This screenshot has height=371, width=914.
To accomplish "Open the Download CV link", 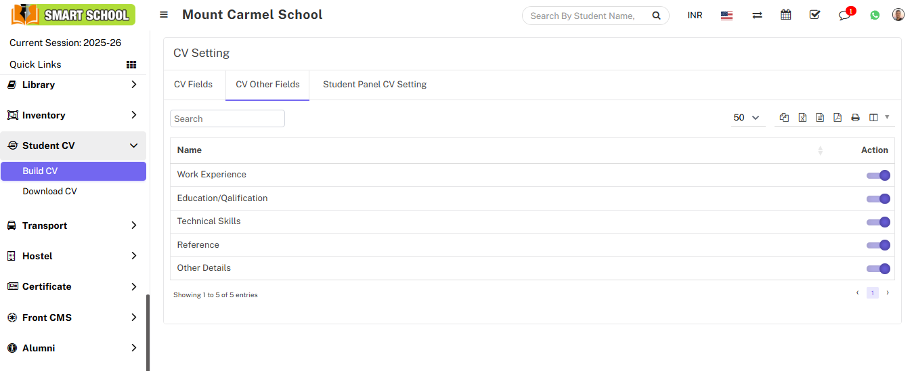I will pyautogui.click(x=49, y=192).
